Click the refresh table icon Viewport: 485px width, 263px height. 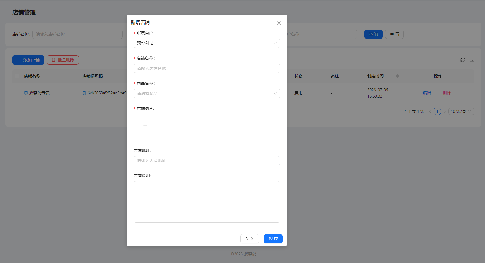[x=463, y=60]
